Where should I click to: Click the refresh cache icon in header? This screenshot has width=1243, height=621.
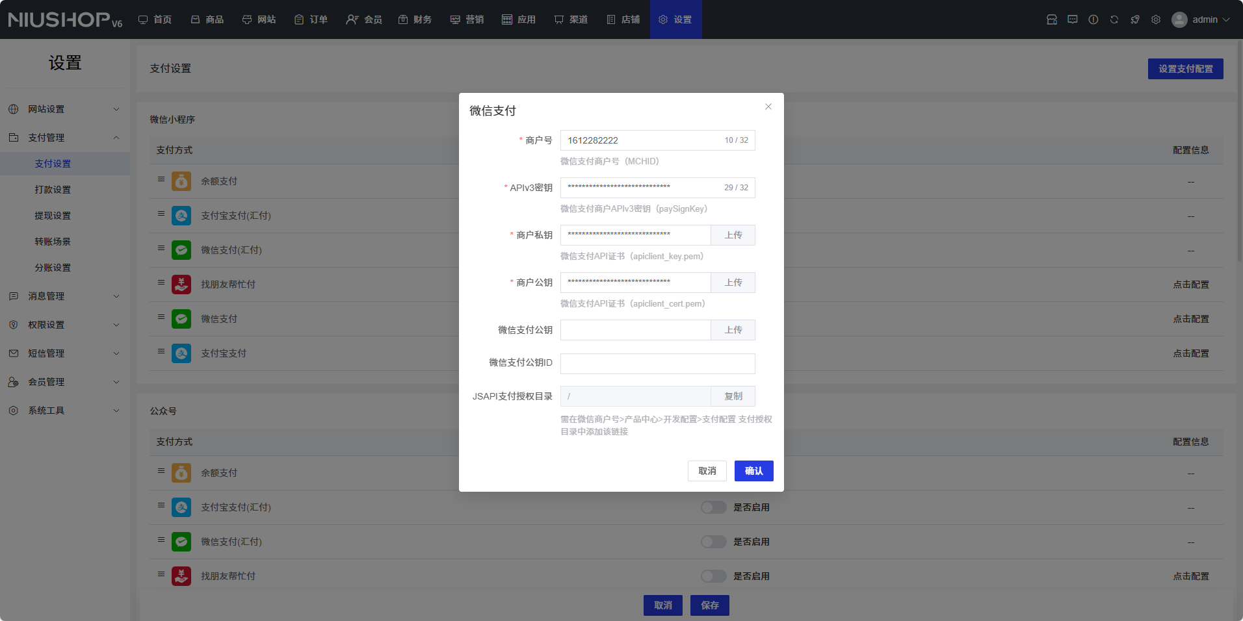tap(1114, 19)
